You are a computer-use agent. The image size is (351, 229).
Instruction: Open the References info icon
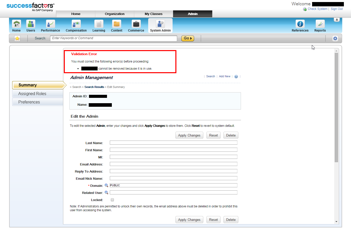tap(300, 24)
